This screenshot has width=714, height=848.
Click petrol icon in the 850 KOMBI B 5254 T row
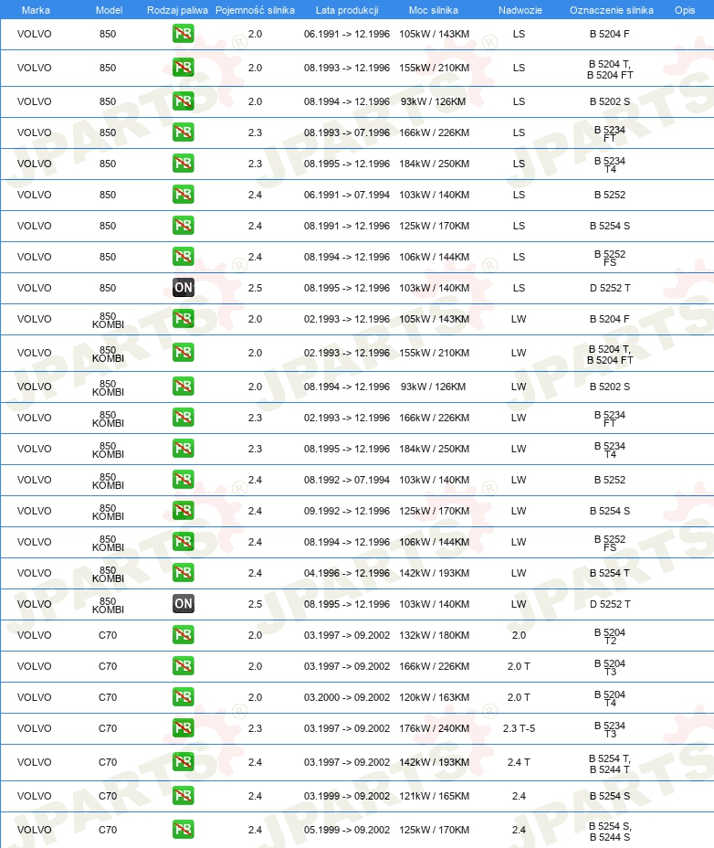pyautogui.click(x=184, y=573)
